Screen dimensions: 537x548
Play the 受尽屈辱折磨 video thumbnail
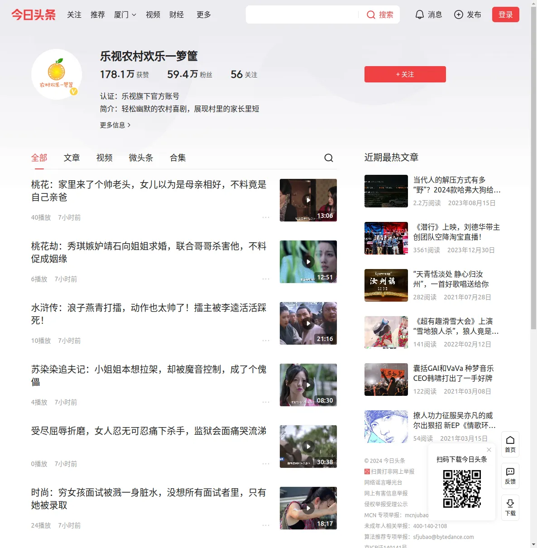click(308, 447)
